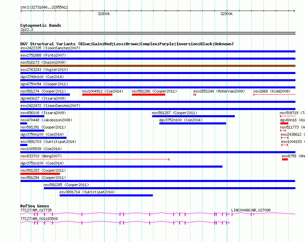Select nsv2668 (Kidd2008) variant label
The width and height of the screenshot is (305, 242).
[272, 91]
